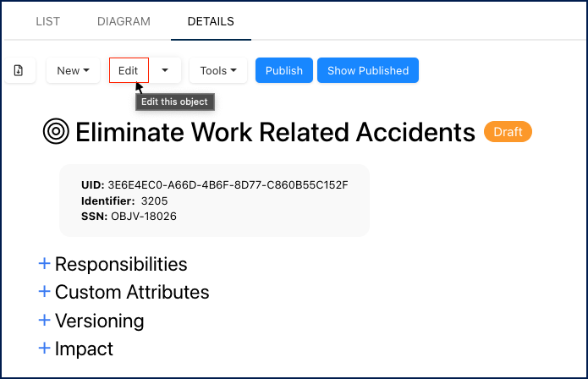Viewport: 588px width, 379px height.
Task: Click the UID value text
Action: point(228,184)
